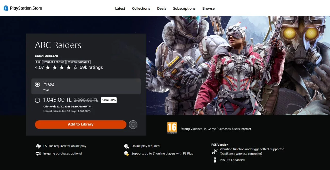Click the Online play required text
The width and height of the screenshot is (330, 170).
pos(145,146)
